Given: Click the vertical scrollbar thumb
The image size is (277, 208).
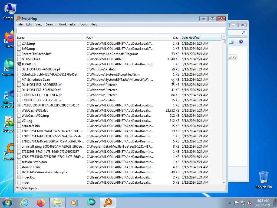Looking at the screenshot, I should pyautogui.click(x=224, y=41).
